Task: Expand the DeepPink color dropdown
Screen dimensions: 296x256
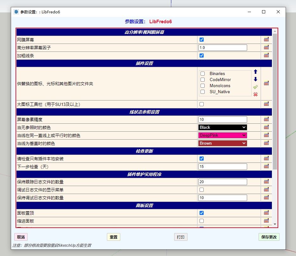Action: pyautogui.click(x=222, y=135)
